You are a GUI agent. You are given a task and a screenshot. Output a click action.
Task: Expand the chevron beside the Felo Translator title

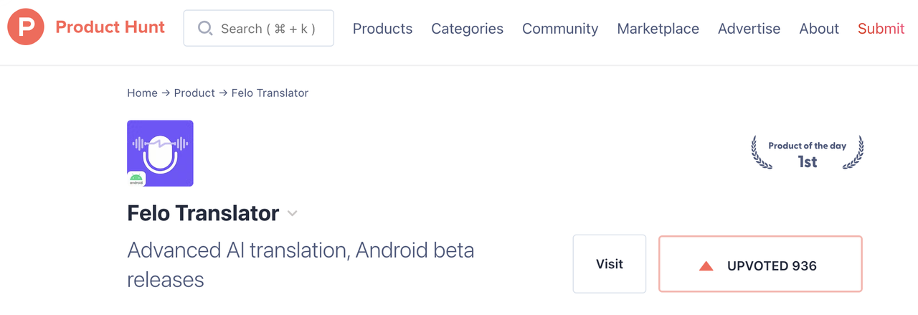(x=292, y=213)
